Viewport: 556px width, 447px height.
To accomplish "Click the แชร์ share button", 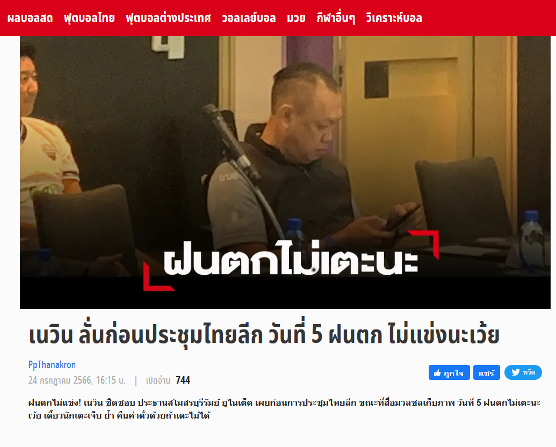I will pos(487,372).
